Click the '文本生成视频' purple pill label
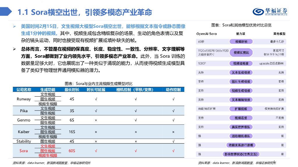 coord(241,72)
